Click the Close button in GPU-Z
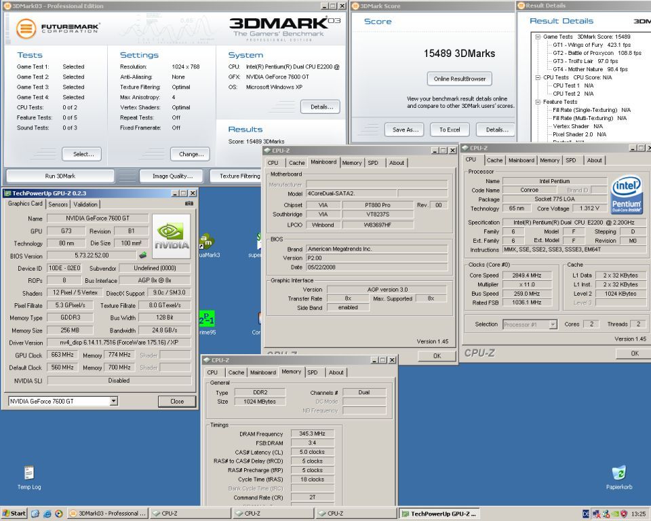 pos(176,402)
